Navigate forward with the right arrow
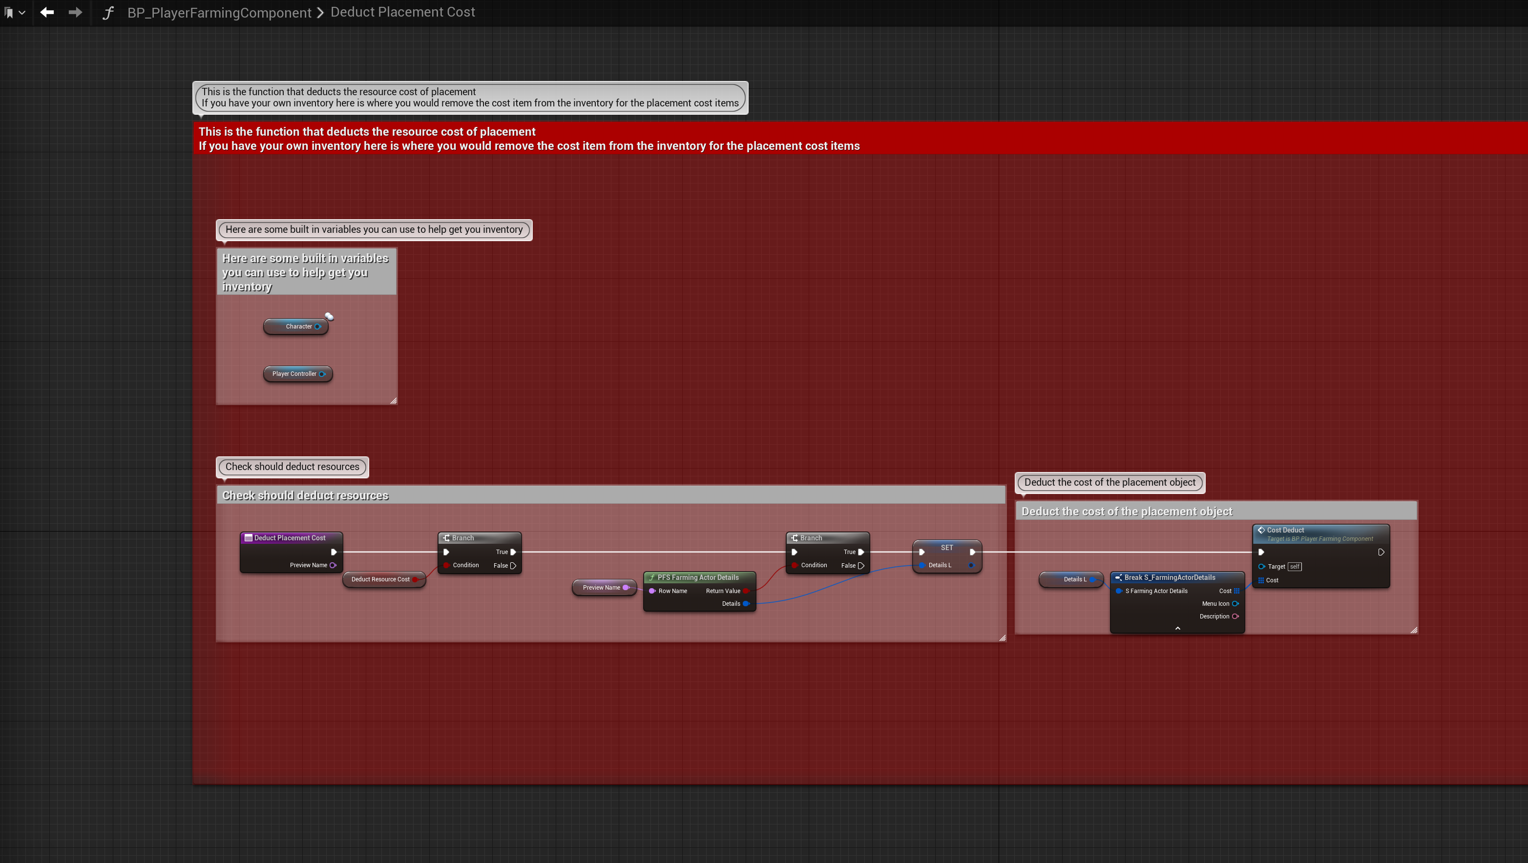1528x863 pixels. point(75,13)
